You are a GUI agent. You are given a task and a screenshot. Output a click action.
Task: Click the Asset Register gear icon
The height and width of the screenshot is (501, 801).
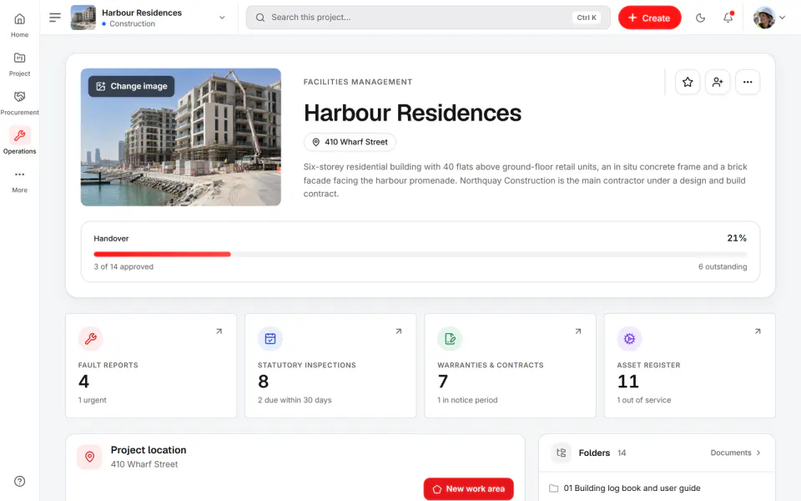click(629, 338)
